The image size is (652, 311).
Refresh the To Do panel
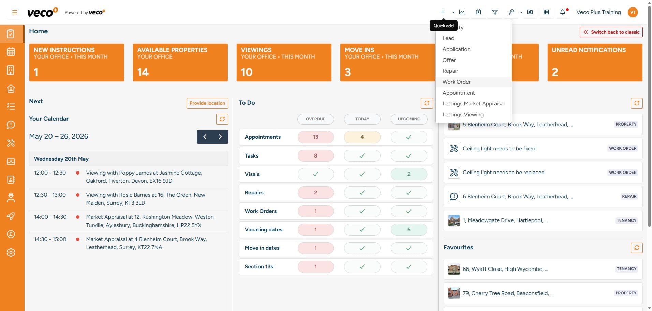pyautogui.click(x=427, y=103)
